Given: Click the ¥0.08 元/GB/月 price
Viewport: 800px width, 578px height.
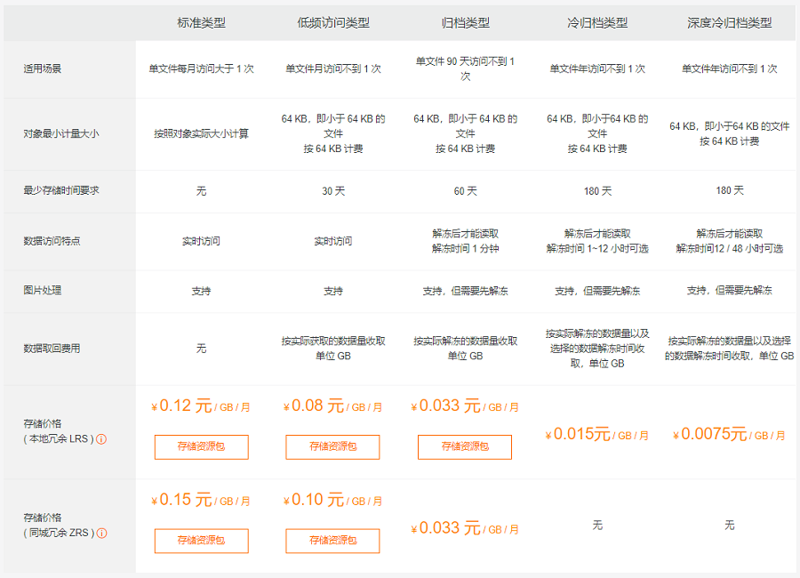Looking at the screenshot, I should 332,406.
